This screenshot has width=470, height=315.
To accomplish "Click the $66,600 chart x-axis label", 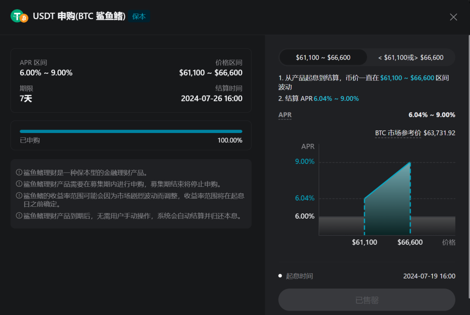I will point(410,242).
